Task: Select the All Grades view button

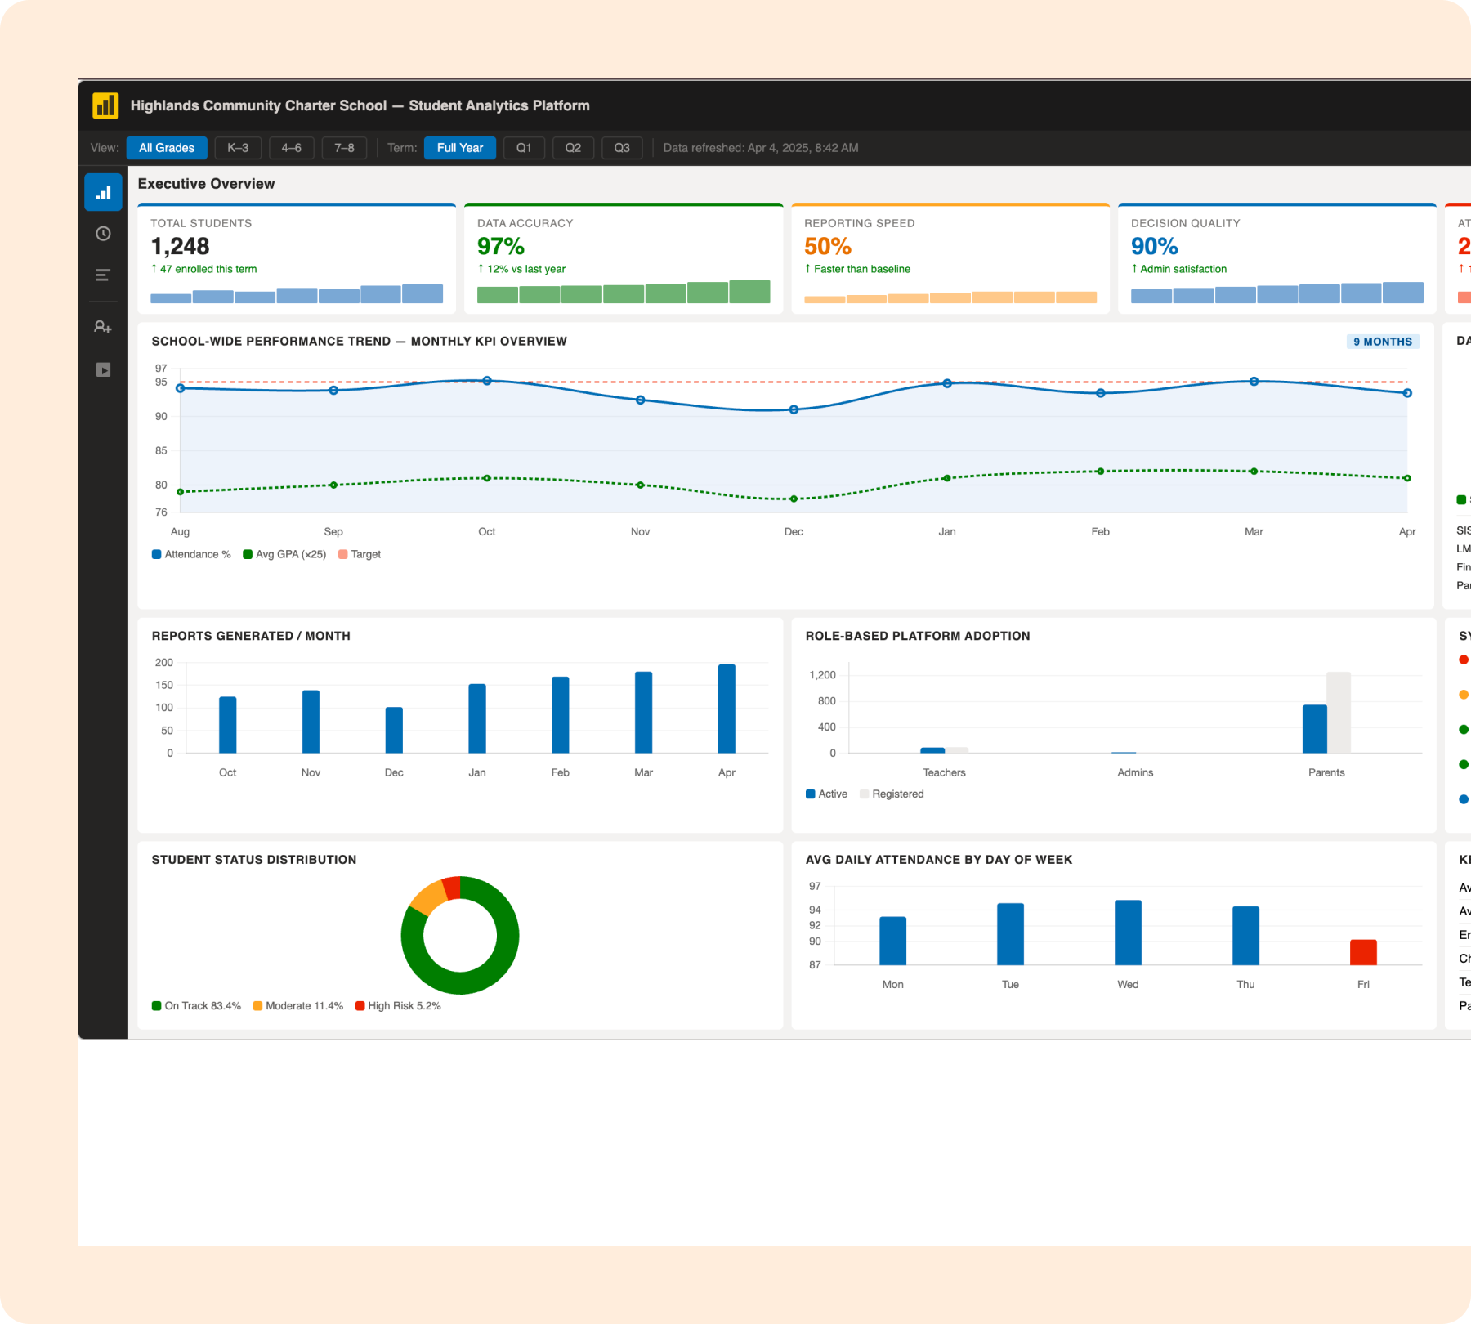Action: pyautogui.click(x=167, y=148)
